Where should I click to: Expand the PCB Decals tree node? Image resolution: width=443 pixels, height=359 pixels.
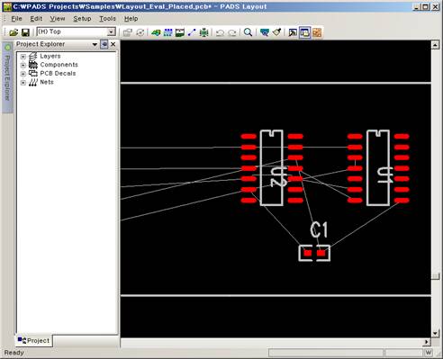pyautogui.click(x=23, y=74)
